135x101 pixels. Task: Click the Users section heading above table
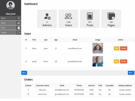(x=27, y=34)
